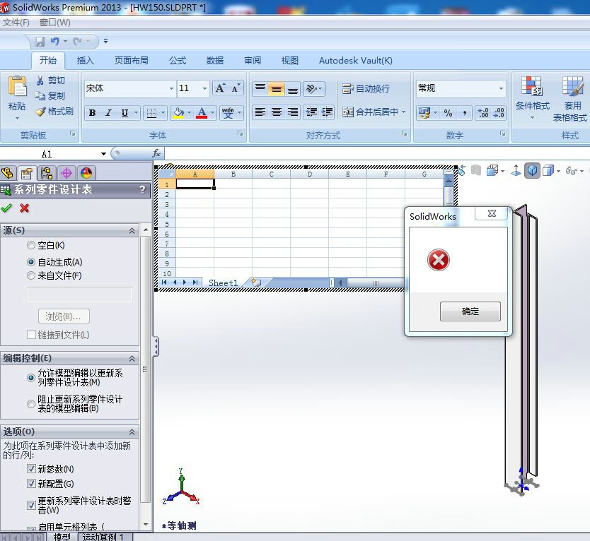Choose allow model edits to update table
The height and width of the screenshot is (541, 590).
point(31,378)
